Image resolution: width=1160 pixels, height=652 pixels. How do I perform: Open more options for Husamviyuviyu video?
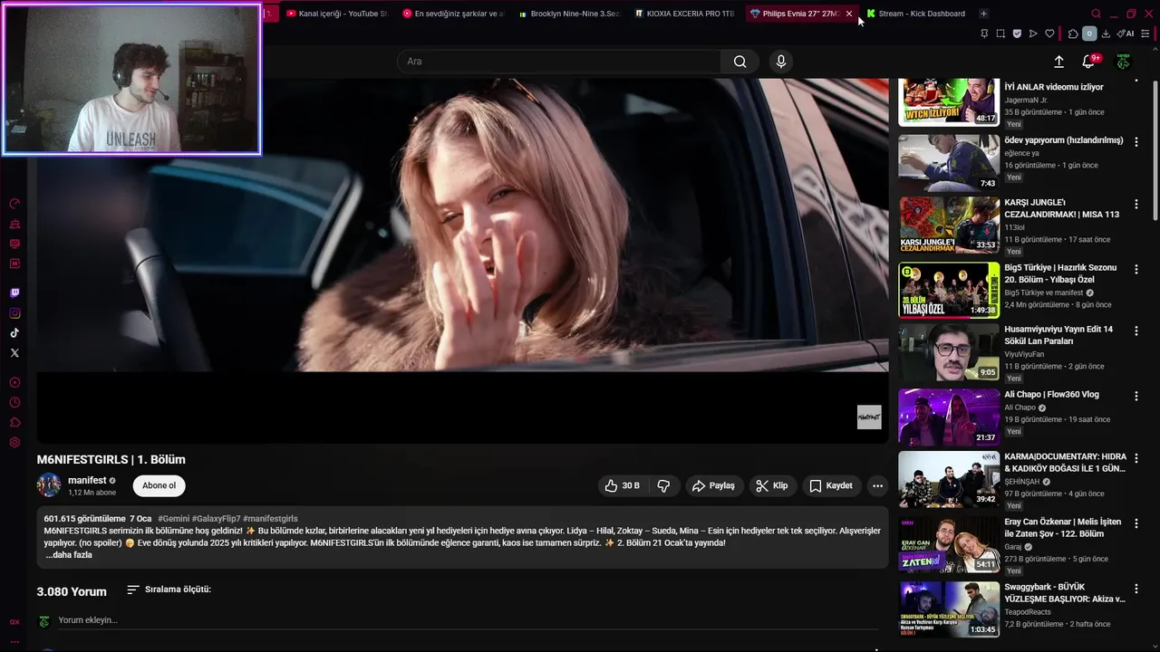coord(1136,331)
